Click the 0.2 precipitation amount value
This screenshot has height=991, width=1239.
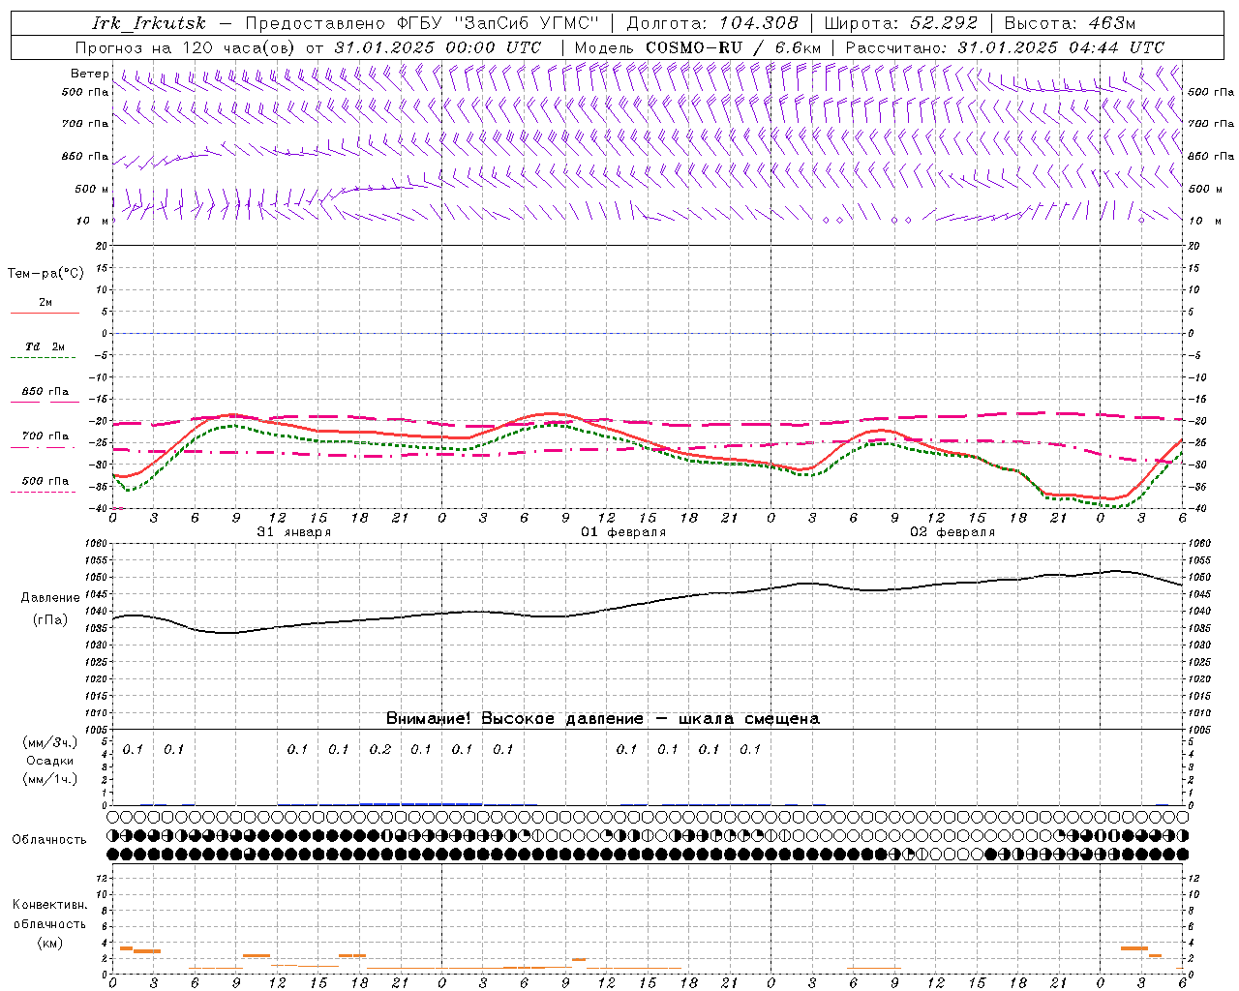(x=380, y=750)
